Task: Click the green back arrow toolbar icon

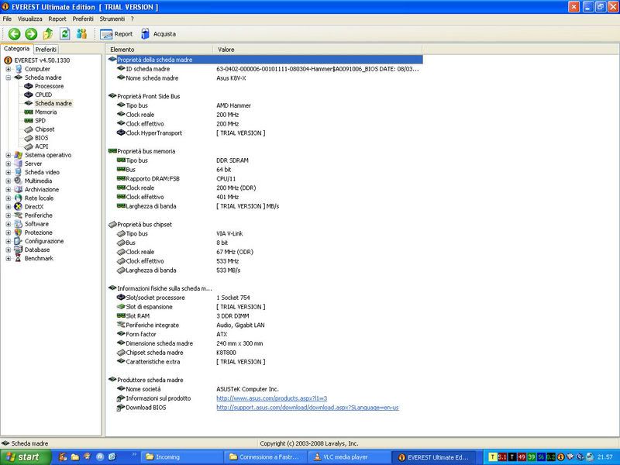Action: [14, 33]
